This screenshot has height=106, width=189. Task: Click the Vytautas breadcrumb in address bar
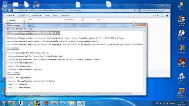click(22, 11)
